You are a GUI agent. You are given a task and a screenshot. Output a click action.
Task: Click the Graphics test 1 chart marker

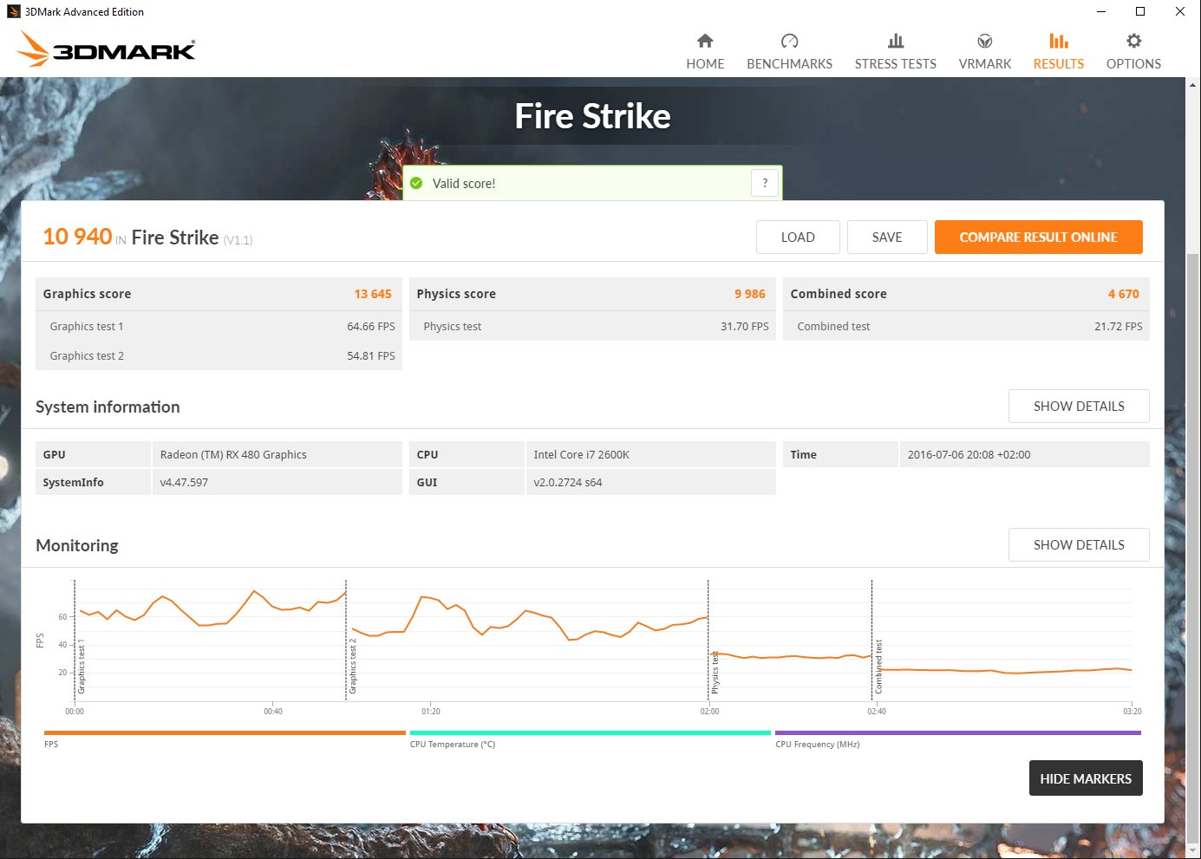click(82, 668)
